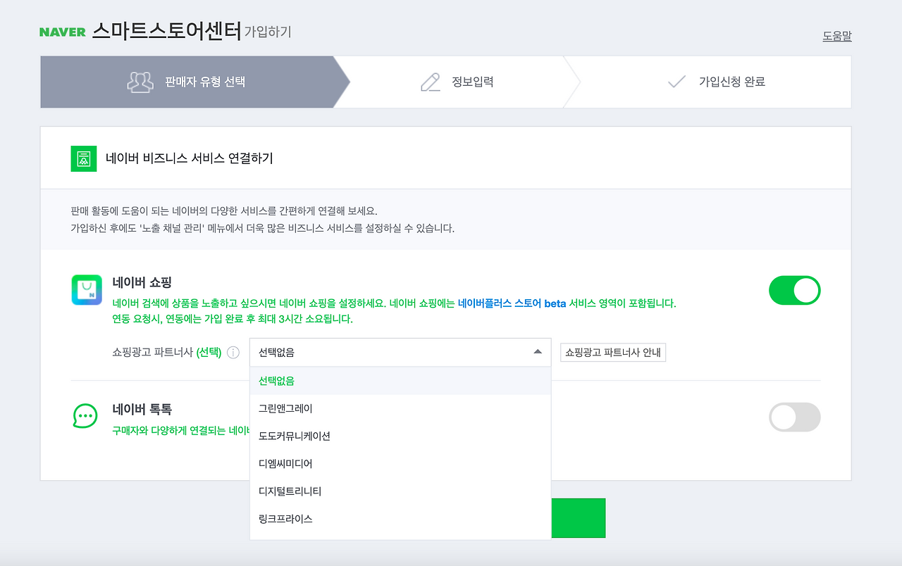This screenshot has width=902, height=566.
Task: Click the 네이버 쇼핑 bag icon
Action: [87, 290]
